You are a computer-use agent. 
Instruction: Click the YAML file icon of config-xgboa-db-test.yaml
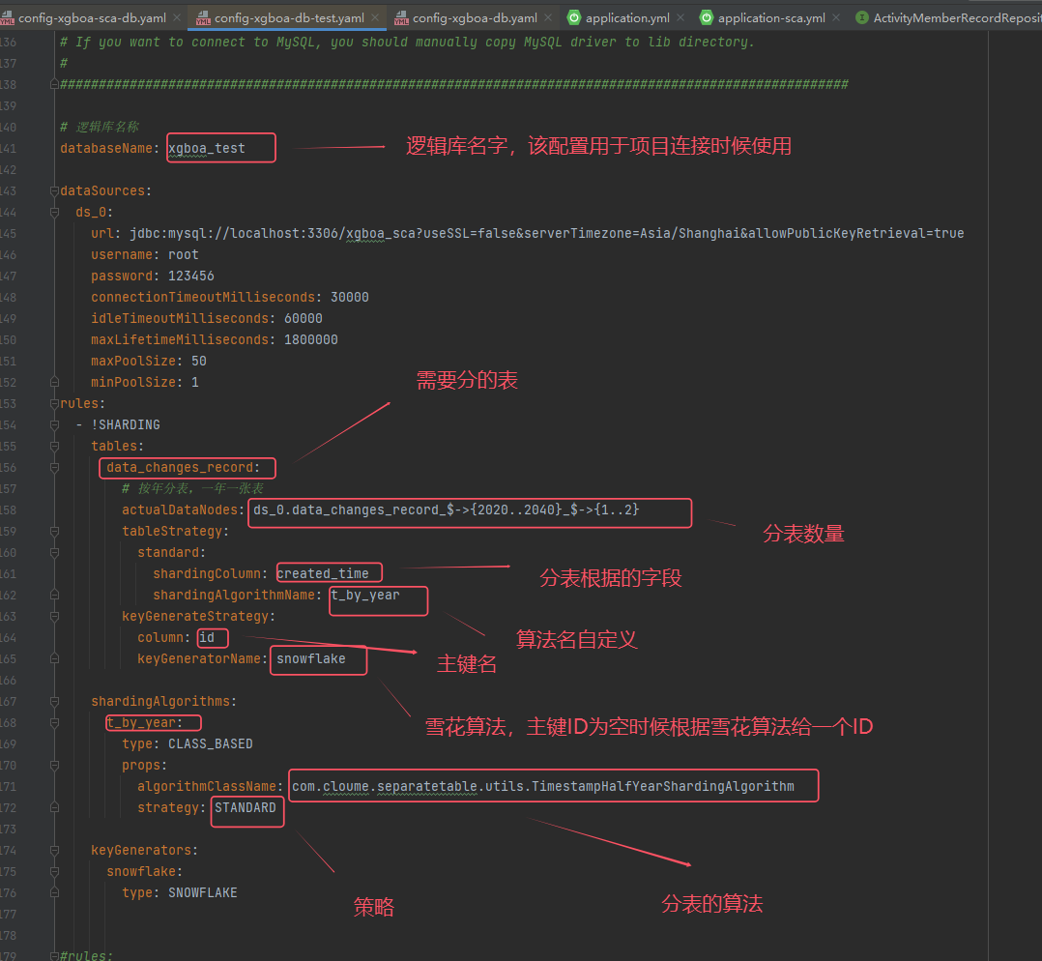coord(203,18)
